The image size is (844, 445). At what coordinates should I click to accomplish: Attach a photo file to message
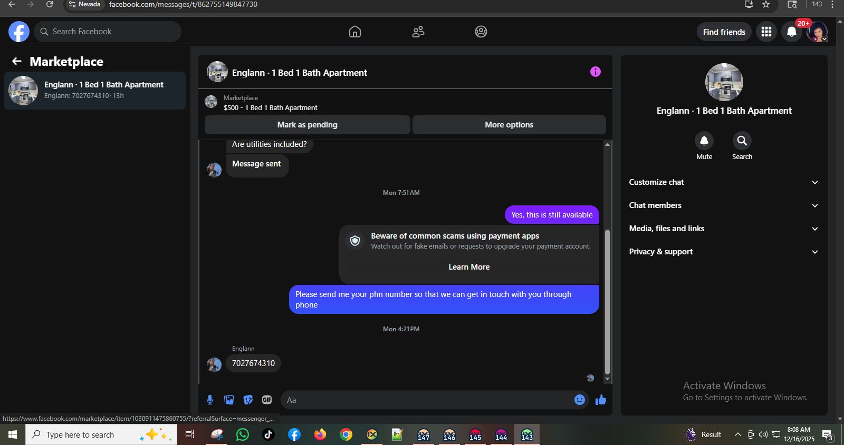click(229, 400)
